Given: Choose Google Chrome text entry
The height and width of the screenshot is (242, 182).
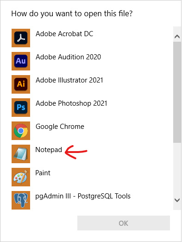Looking at the screenshot, I should click(60, 127).
